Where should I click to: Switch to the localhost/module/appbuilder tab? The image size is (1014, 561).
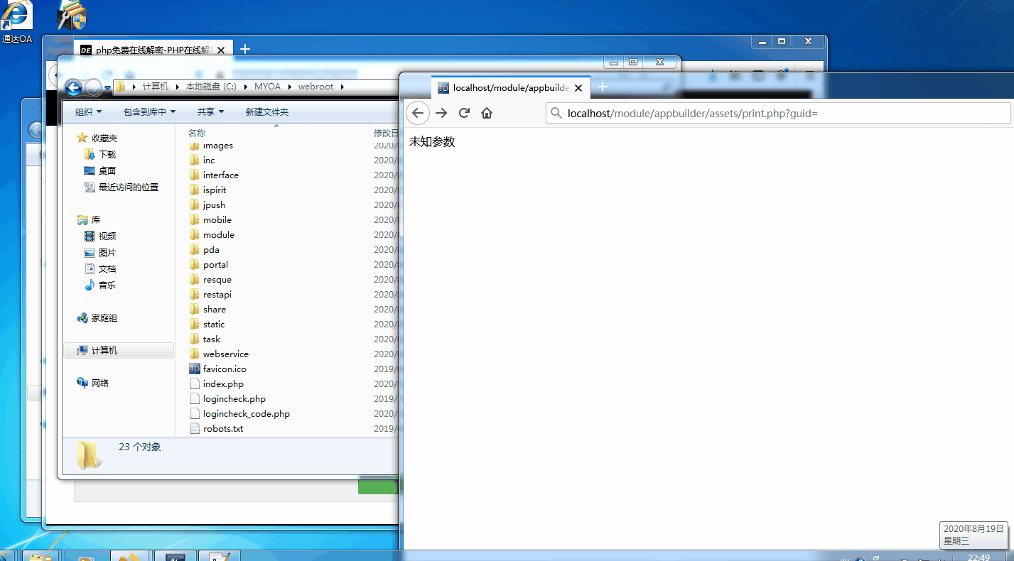click(x=508, y=88)
